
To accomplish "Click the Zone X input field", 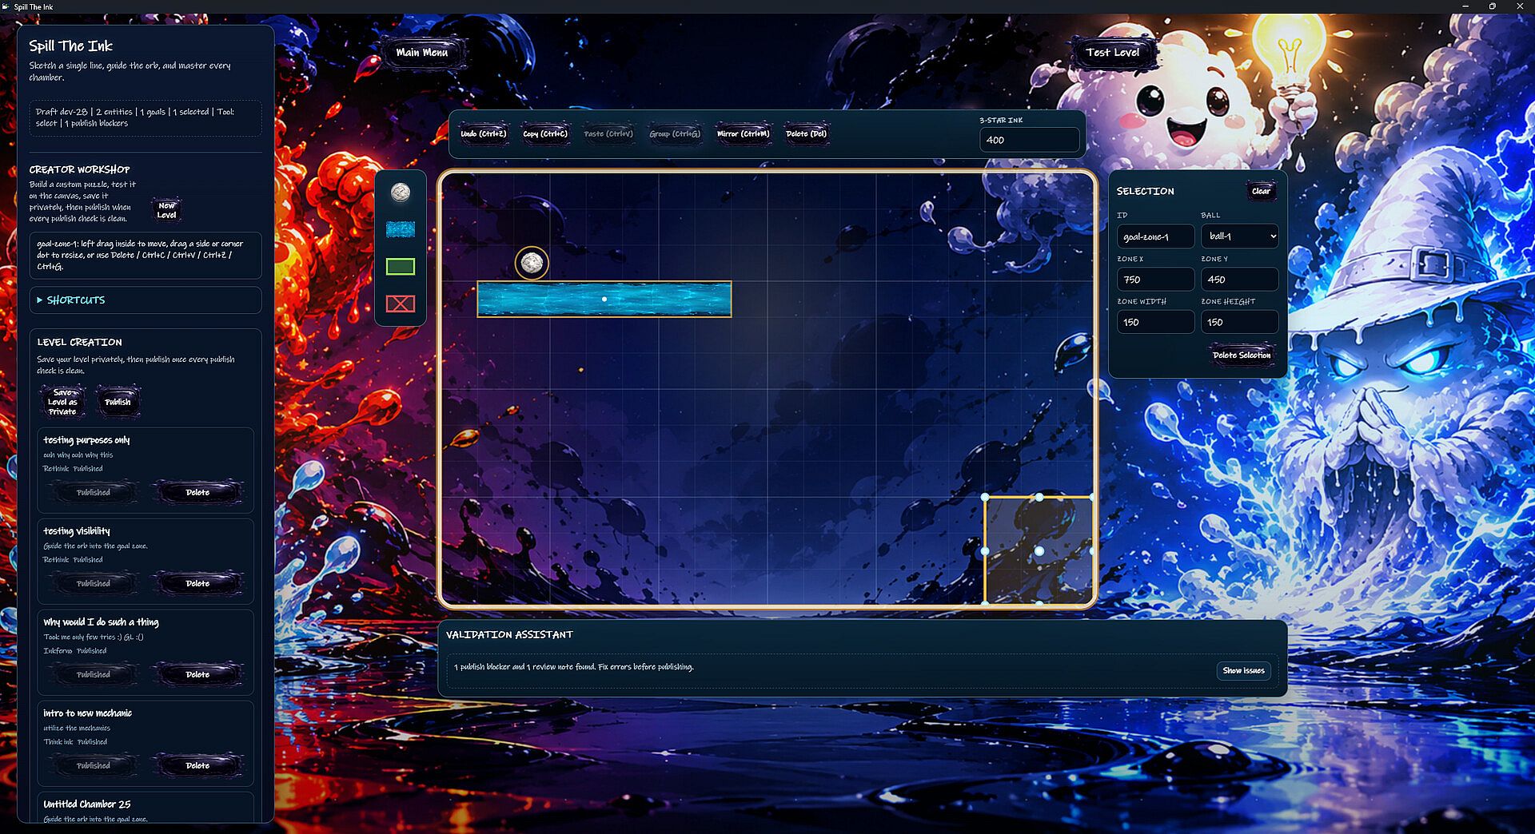I will click(x=1155, y=280).
